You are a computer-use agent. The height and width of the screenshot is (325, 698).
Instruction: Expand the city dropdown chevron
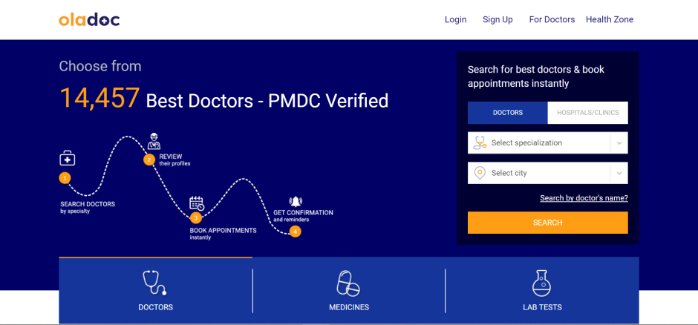tap(619, 173)
